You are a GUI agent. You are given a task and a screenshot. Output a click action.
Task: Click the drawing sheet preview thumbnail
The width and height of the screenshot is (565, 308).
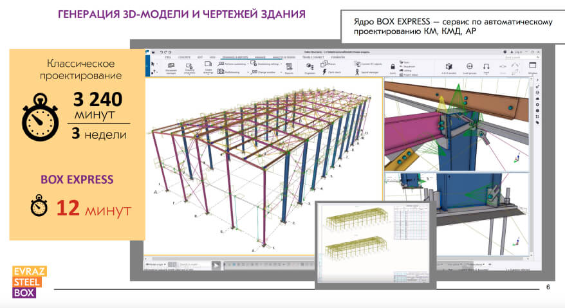point(375,244)
